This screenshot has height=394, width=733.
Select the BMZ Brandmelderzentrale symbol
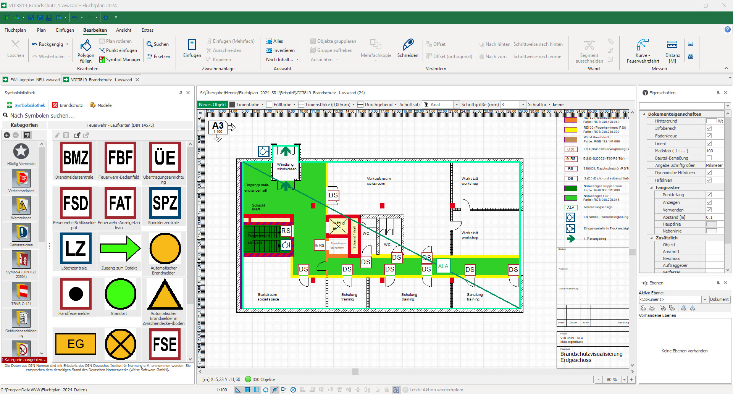point(76,158)
